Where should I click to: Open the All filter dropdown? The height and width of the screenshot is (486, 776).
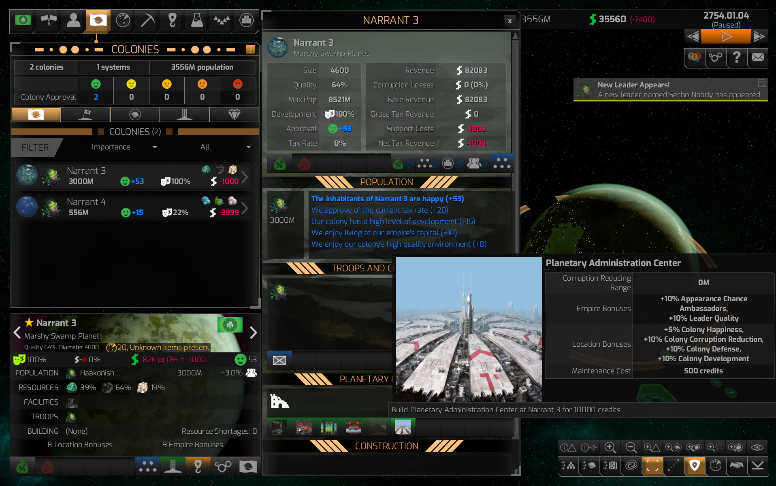225,147
